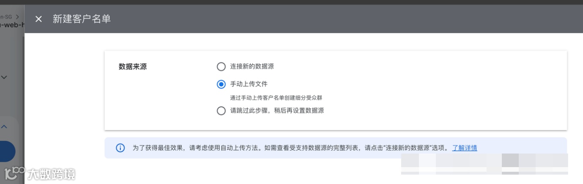Open the n-SG breadcrumb item
The width and height of the screenshot is (583, 184).
6,17
